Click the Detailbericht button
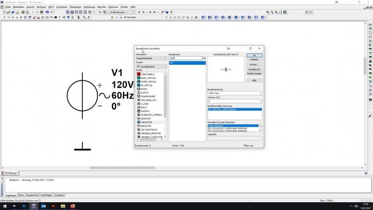Viewport: 373px width, 210px height. click(254, 69)
